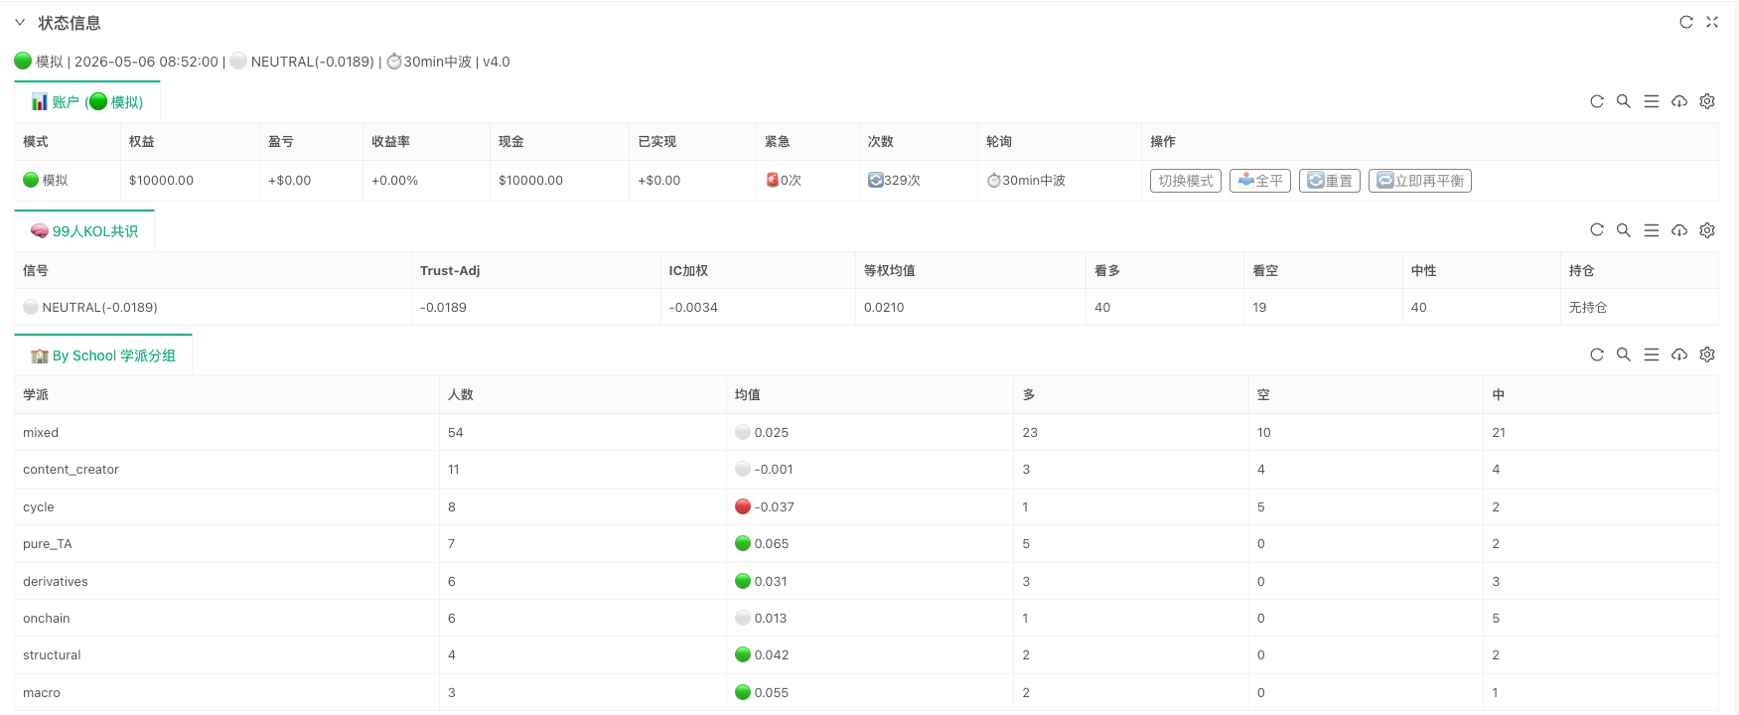Download data from By School table
The width and height of the screenshot is (1739, 715).
tap(1679, 355)
